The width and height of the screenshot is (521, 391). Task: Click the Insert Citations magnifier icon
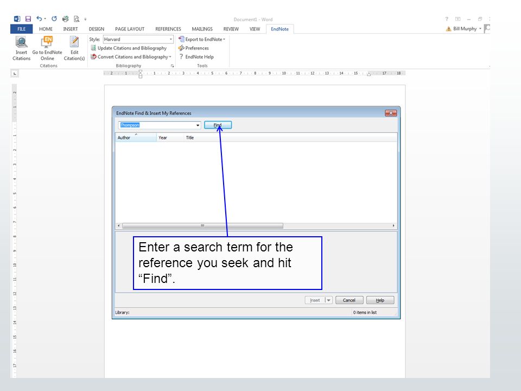[x=21, y=42]
